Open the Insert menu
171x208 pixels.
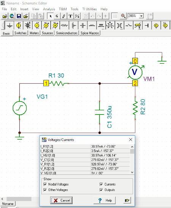(24, 9)
